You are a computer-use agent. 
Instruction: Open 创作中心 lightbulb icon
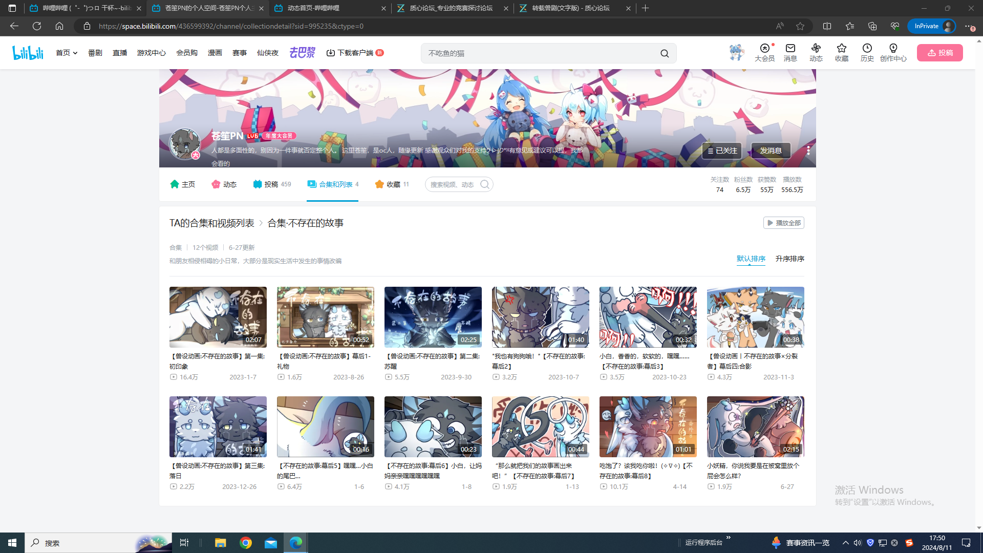point(893,53)
